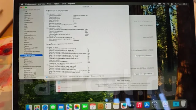The width and height of the screenshot is (196, 110).
Task: Open the blue folder stack in Dock
Action: pyautogui.click(x=176, y=104)
